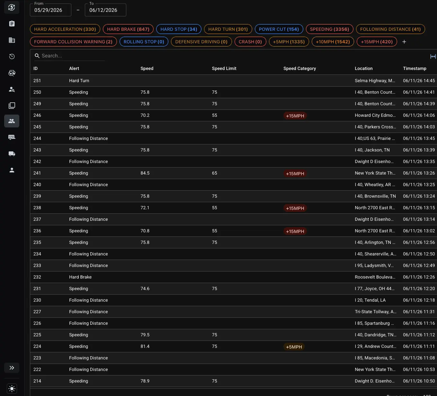Open the From date field 05/29/2026

pyautogui.click(x=50, y=10)
